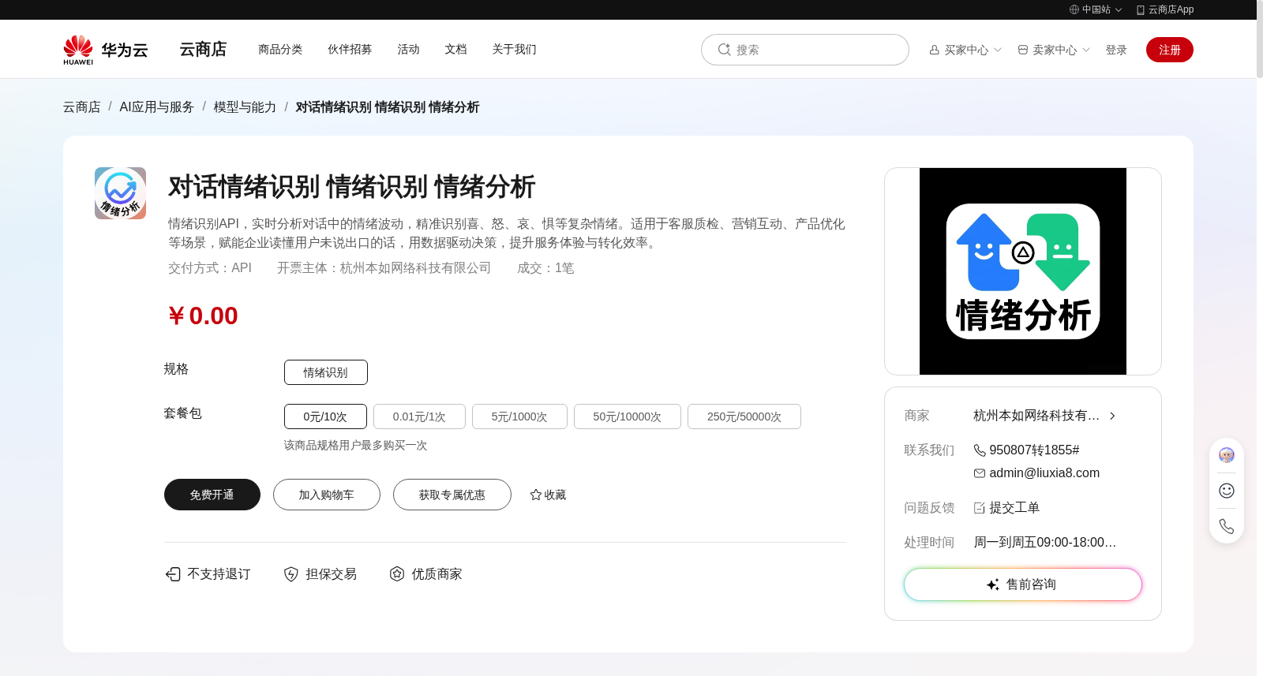Open the floating assistant avatar icon

click(1227, 455)
